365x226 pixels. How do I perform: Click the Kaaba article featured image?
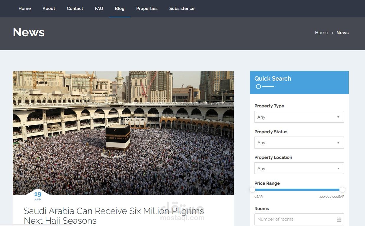coord(123,133)
